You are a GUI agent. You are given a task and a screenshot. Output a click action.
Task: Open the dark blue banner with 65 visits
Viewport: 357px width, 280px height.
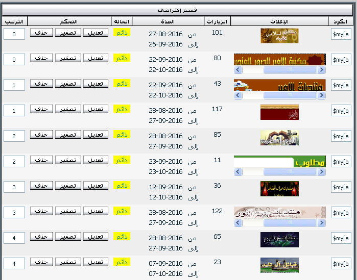[x=279, y=240]
